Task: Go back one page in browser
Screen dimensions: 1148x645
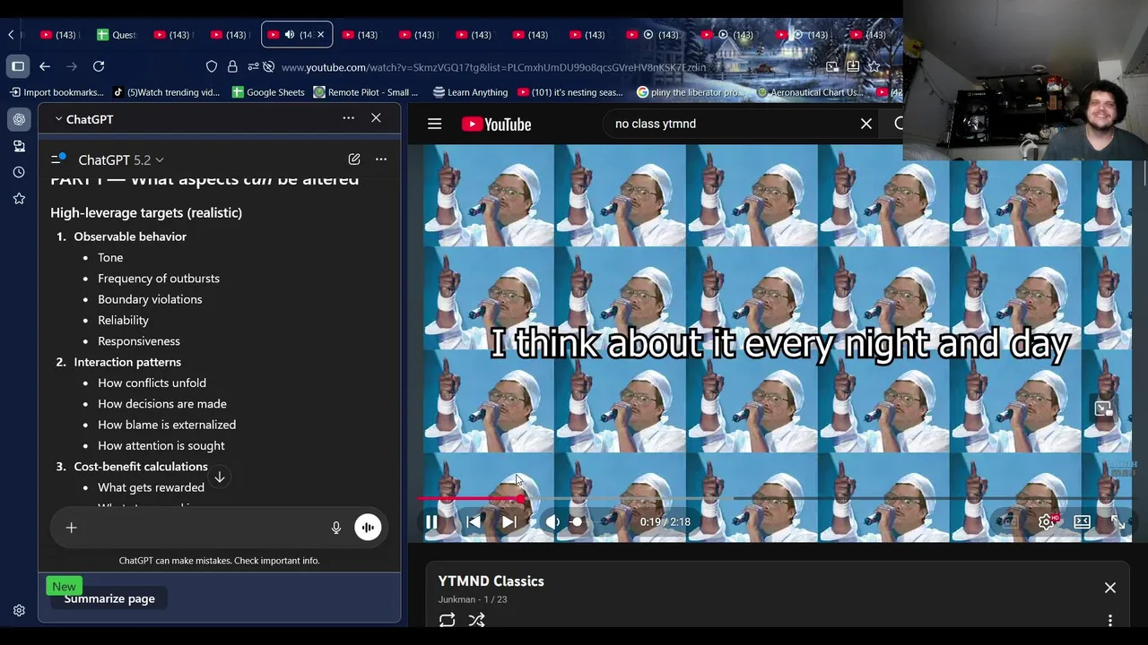Action: [45, 66]
